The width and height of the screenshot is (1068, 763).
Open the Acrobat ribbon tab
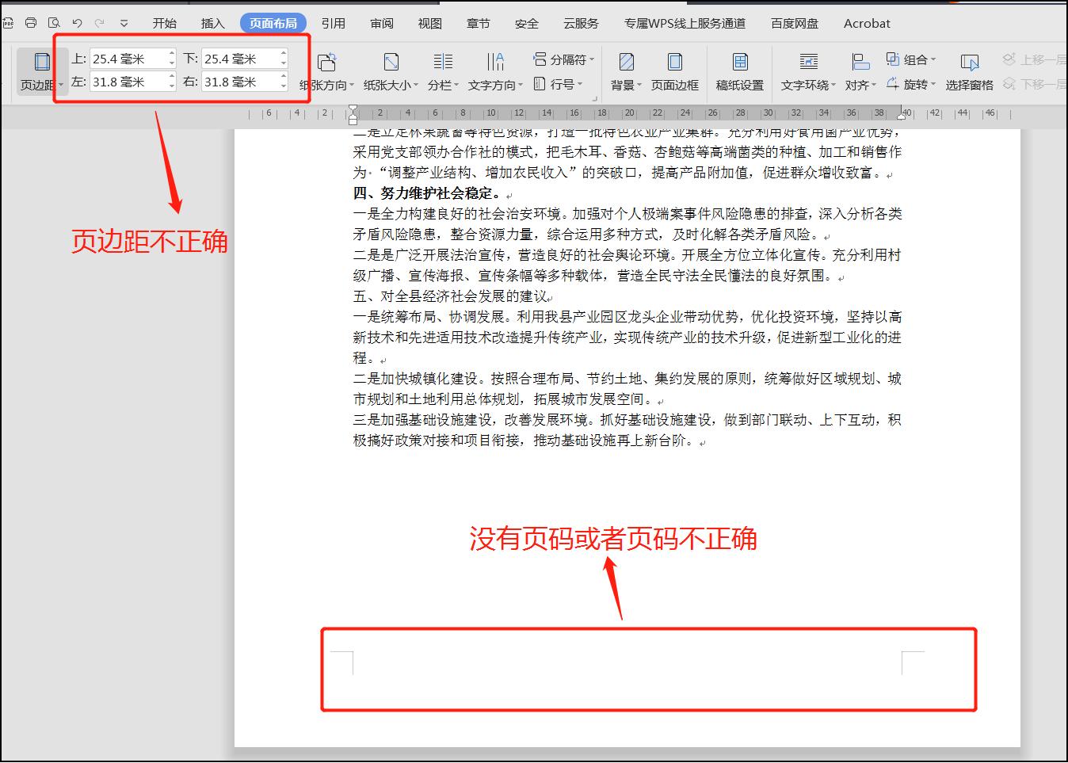coord(866,23)
